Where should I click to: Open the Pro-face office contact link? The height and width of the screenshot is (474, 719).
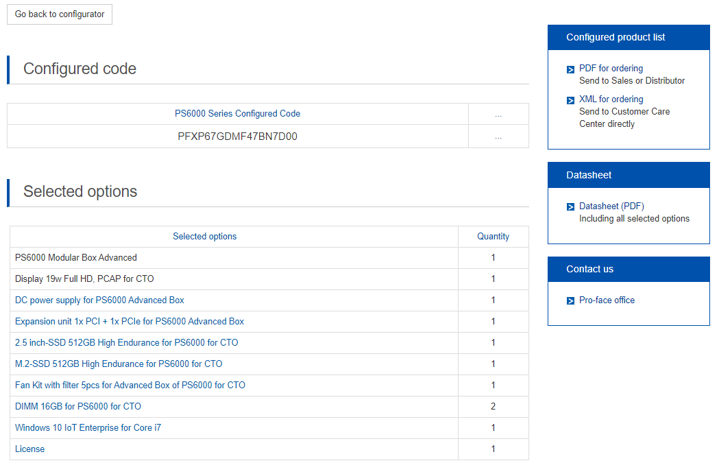click(x=607, y=300)
